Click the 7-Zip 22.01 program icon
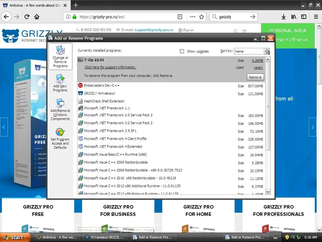This screenshot has width=322, height=242. tap(80, 60)
